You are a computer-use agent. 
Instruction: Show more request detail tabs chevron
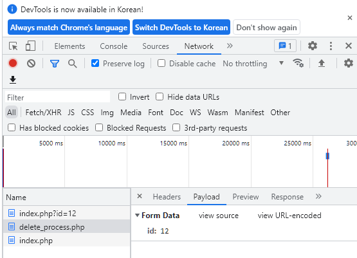318,196
